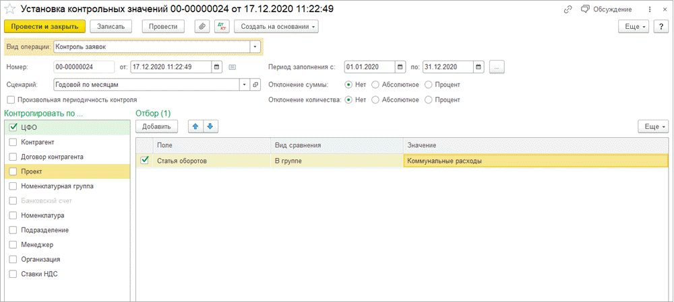This screenshot has width=674, height=302.
Task: Select Процент for Отклонение суммы
Action: [x=429, y=85]
